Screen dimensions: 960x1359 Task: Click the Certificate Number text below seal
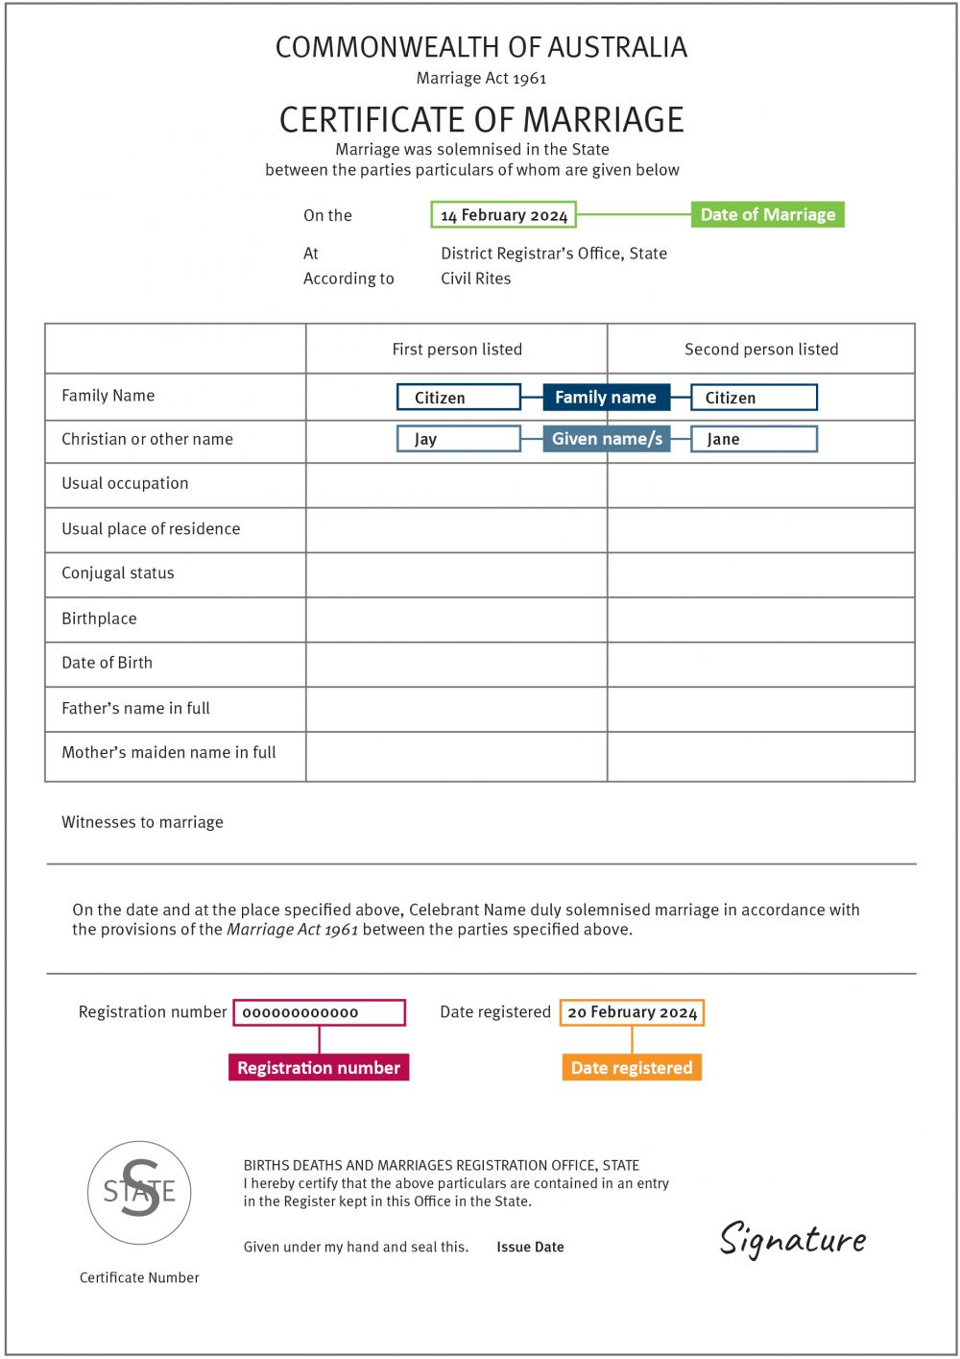tap(139, 1277)
